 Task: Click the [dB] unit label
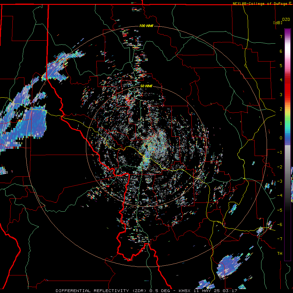[x=278, y=22]
